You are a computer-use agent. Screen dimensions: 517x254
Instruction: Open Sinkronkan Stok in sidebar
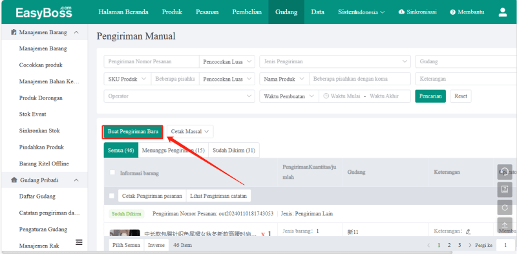click(39, 131)
